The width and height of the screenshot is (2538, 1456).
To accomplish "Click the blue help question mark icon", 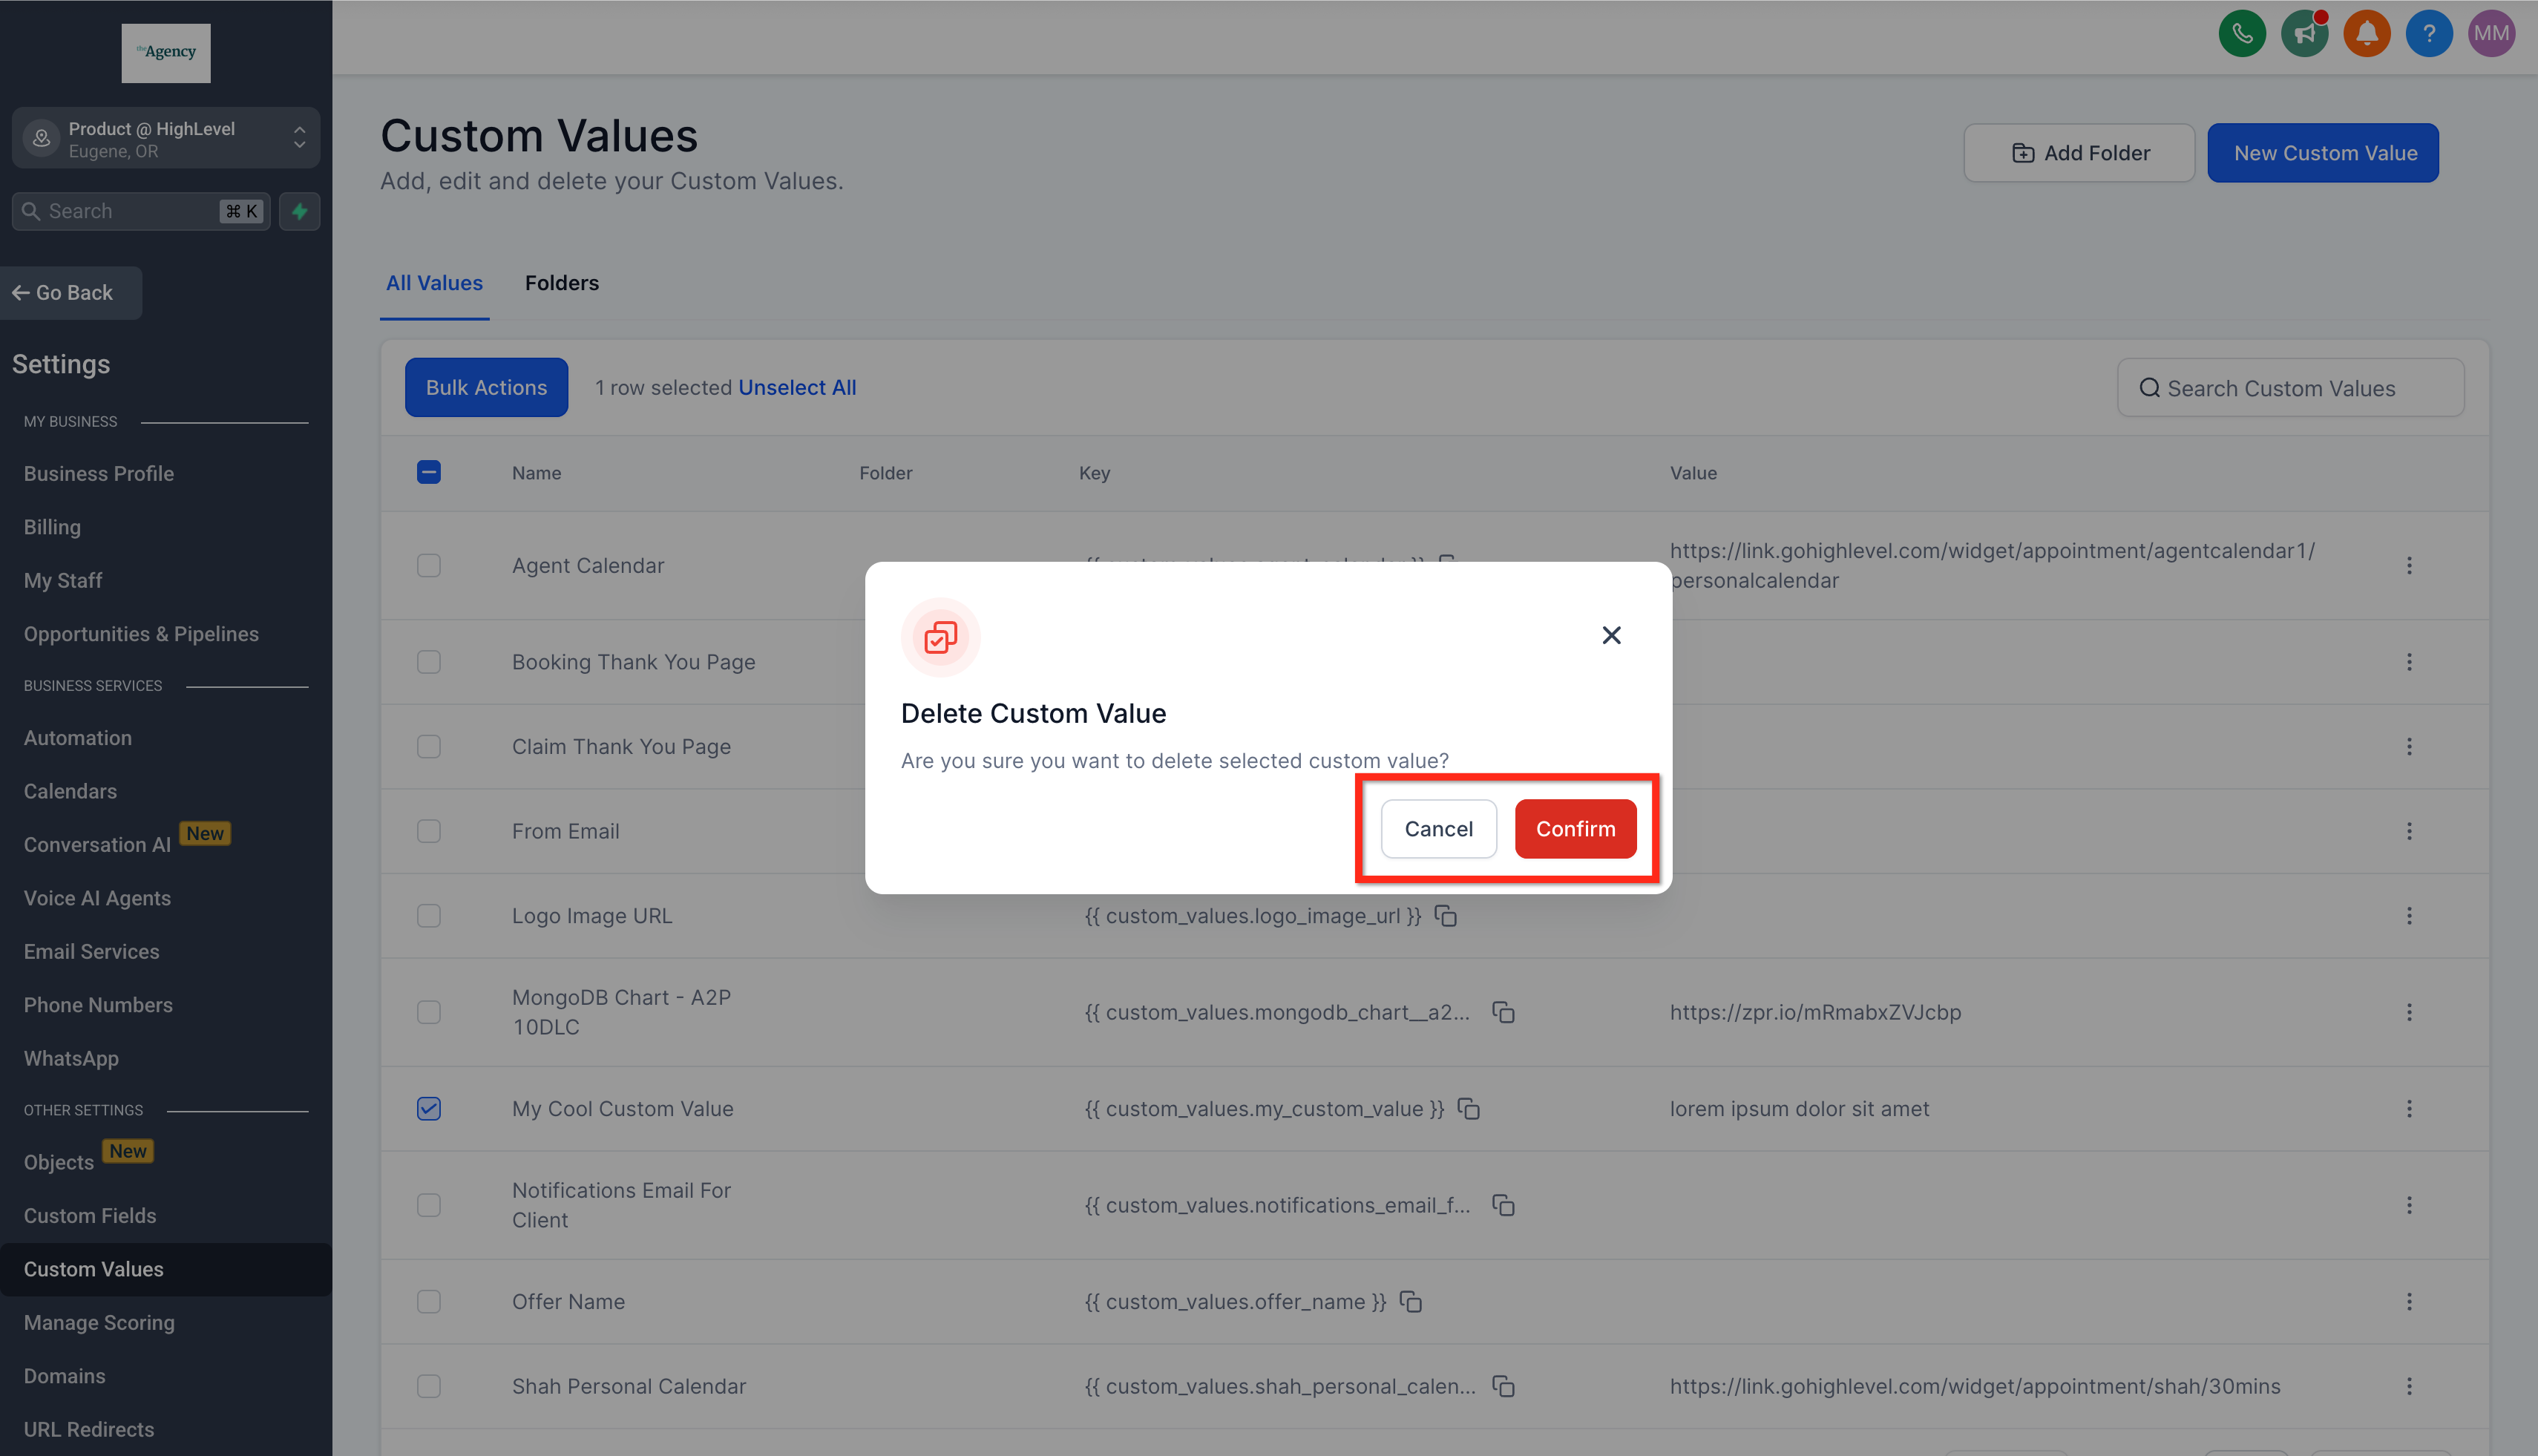I will (2428, 34).
